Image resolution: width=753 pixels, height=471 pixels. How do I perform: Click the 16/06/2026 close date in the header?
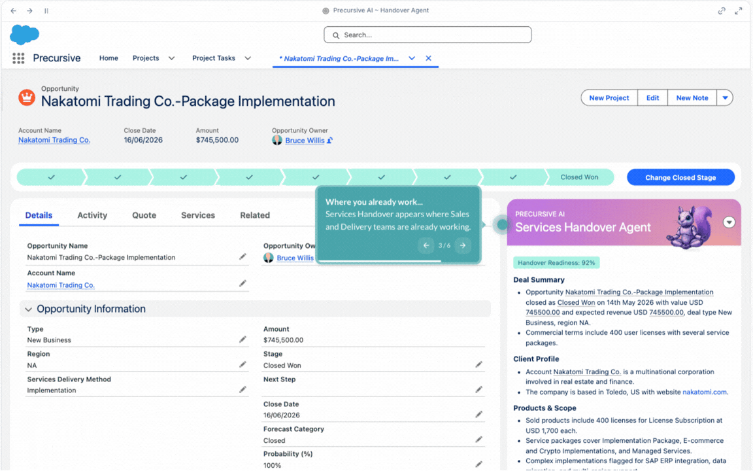[x=143, y=140]
